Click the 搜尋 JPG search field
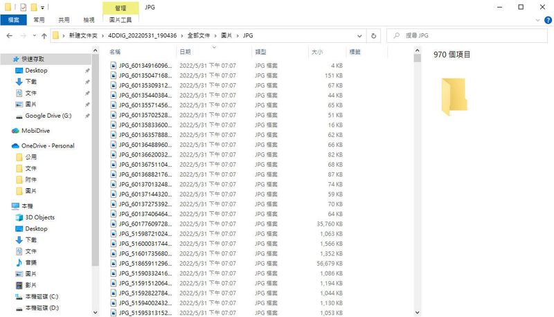This screenshot has height=317, width=554. (467, 36)
